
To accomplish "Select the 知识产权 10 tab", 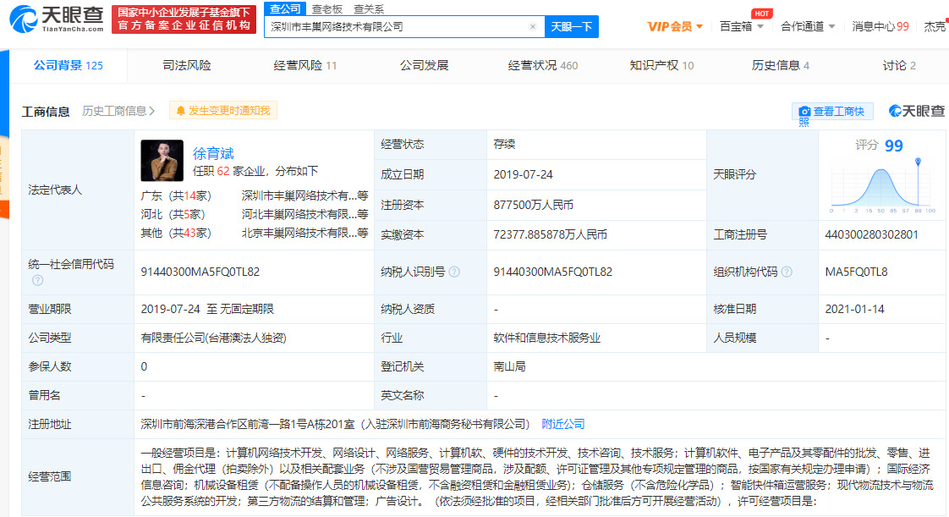I will click(661, 65).
